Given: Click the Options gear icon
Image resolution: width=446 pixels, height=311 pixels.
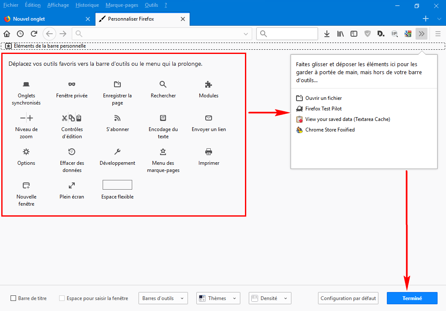Looking at the screenshot, I should tap(26, 152).
